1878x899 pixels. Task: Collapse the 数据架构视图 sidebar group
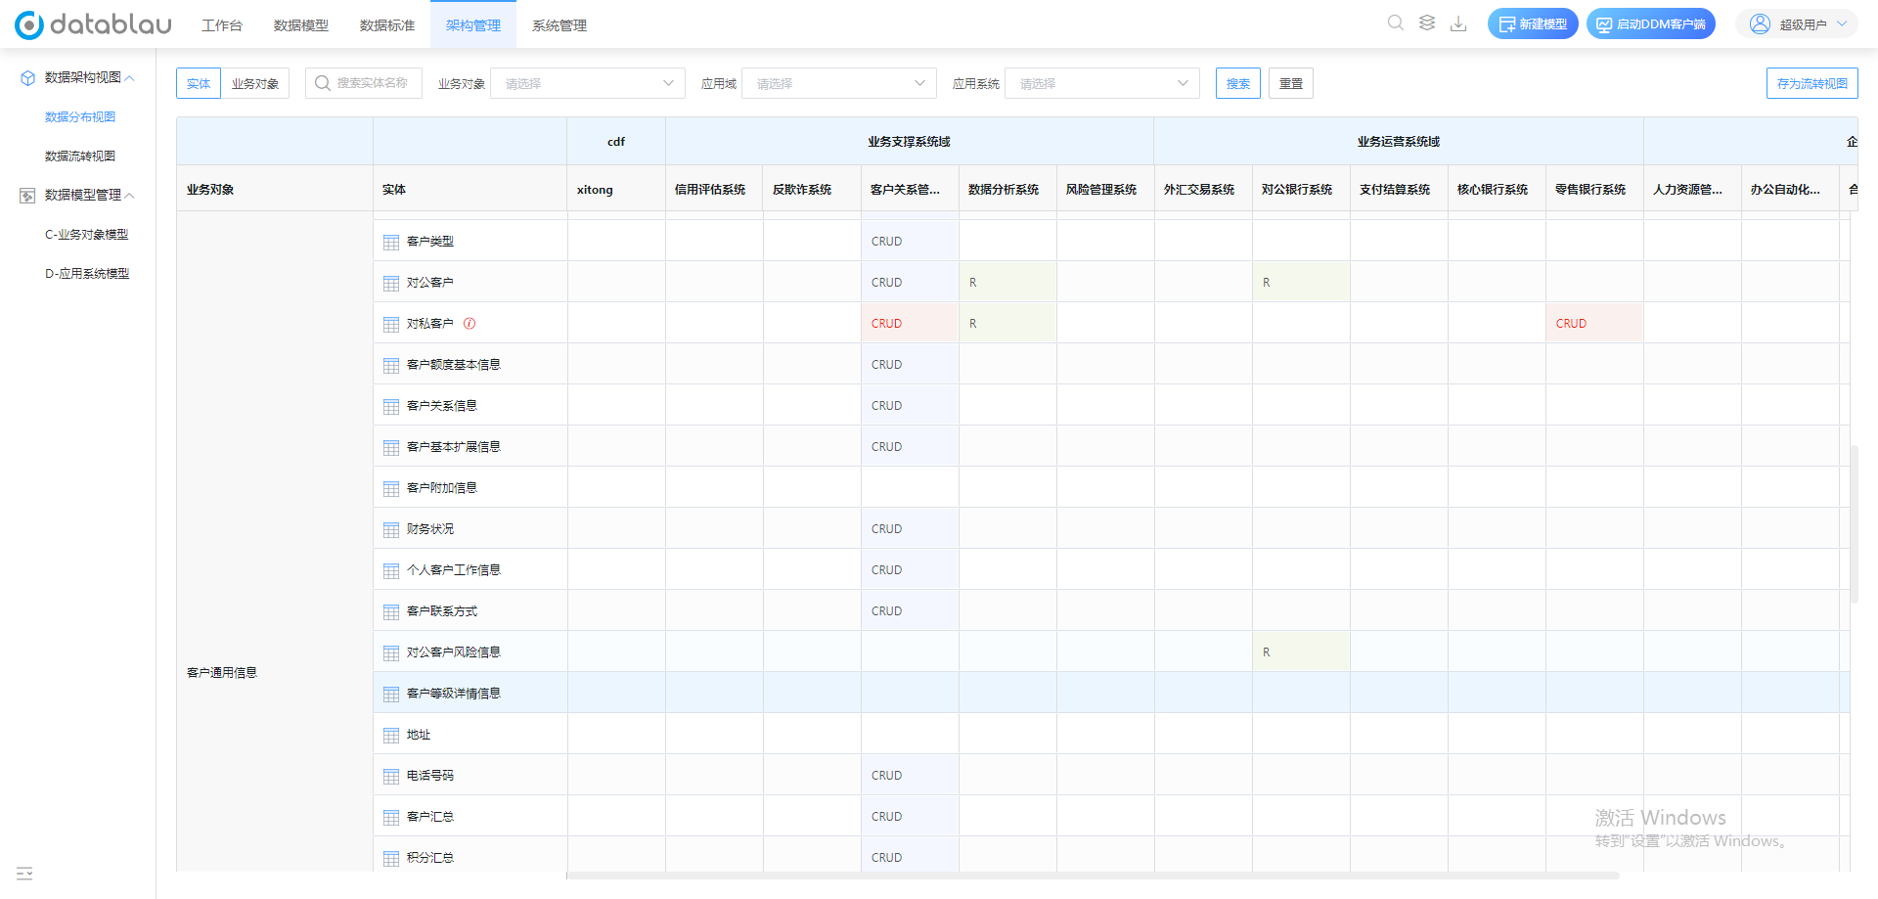point(130,78)
